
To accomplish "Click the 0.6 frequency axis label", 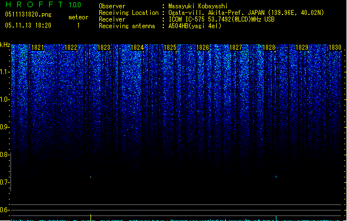I will 4,210.
